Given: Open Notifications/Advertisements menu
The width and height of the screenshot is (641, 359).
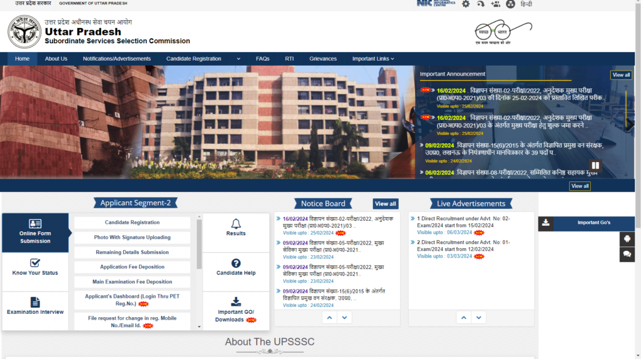Looking at the screenshot, I should [x=116, y=59].
